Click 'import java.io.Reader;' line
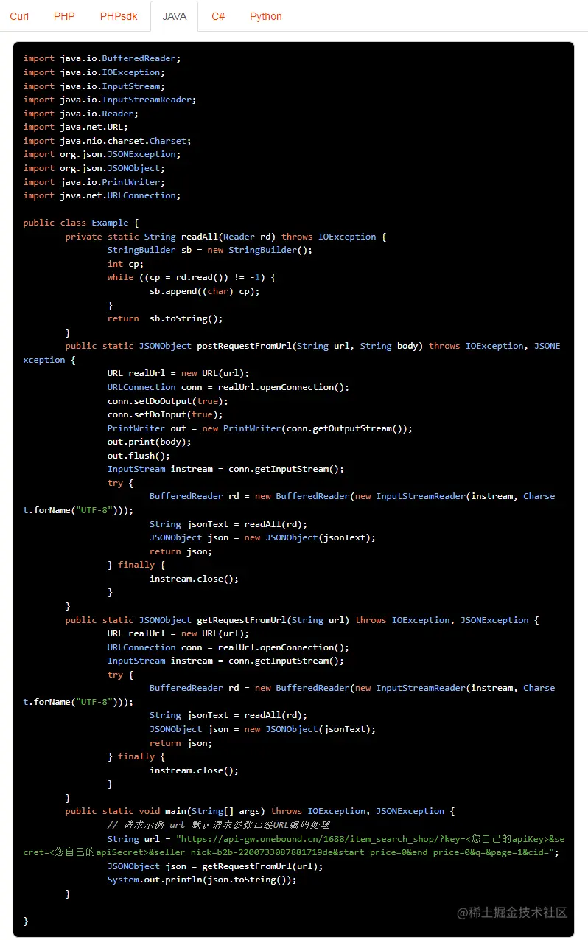Screen dimensions: 588x940 click(x=81, y=114)
